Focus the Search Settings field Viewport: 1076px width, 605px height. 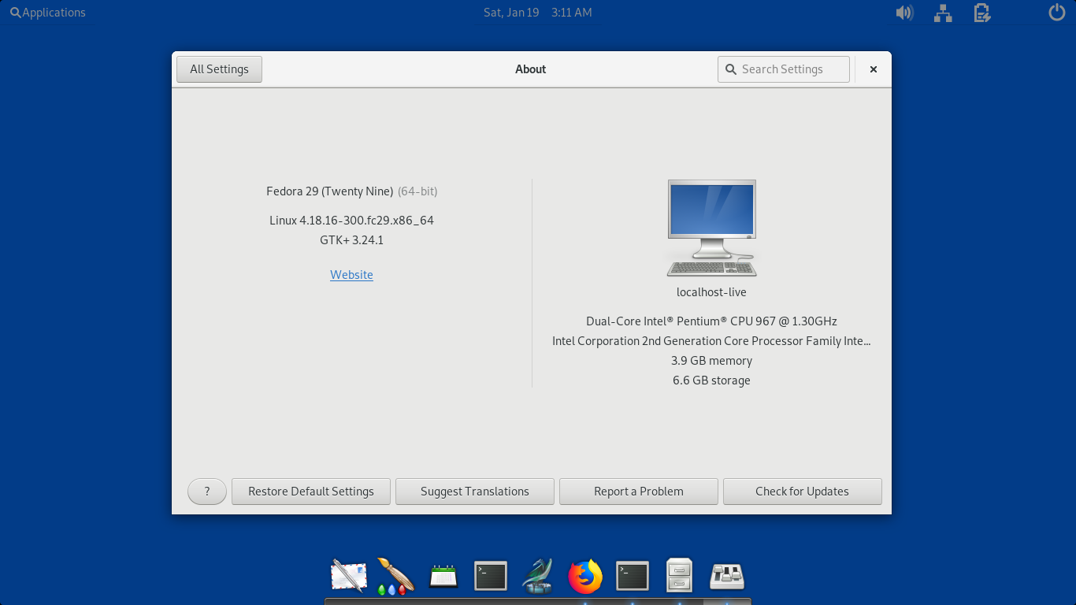[784, 69]
